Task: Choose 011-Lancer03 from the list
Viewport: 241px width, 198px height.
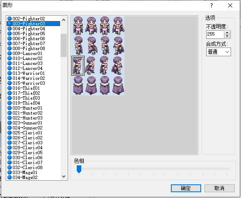Action: coord(34,63)
